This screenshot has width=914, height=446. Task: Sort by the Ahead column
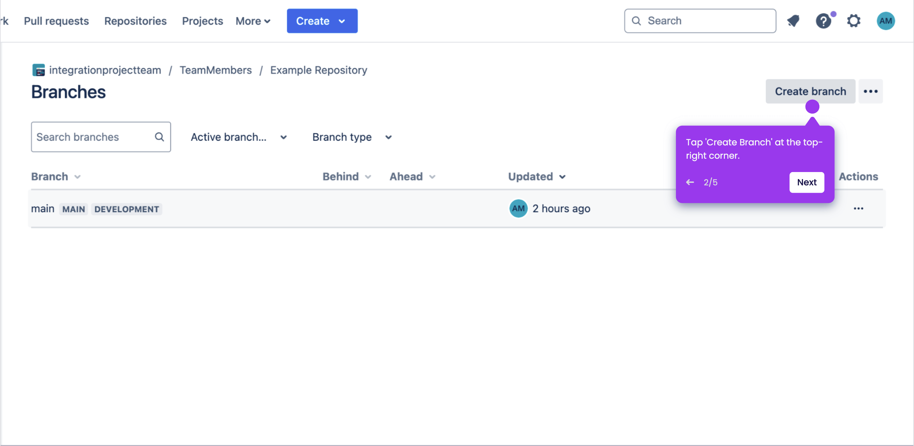(x=412, y=177)
